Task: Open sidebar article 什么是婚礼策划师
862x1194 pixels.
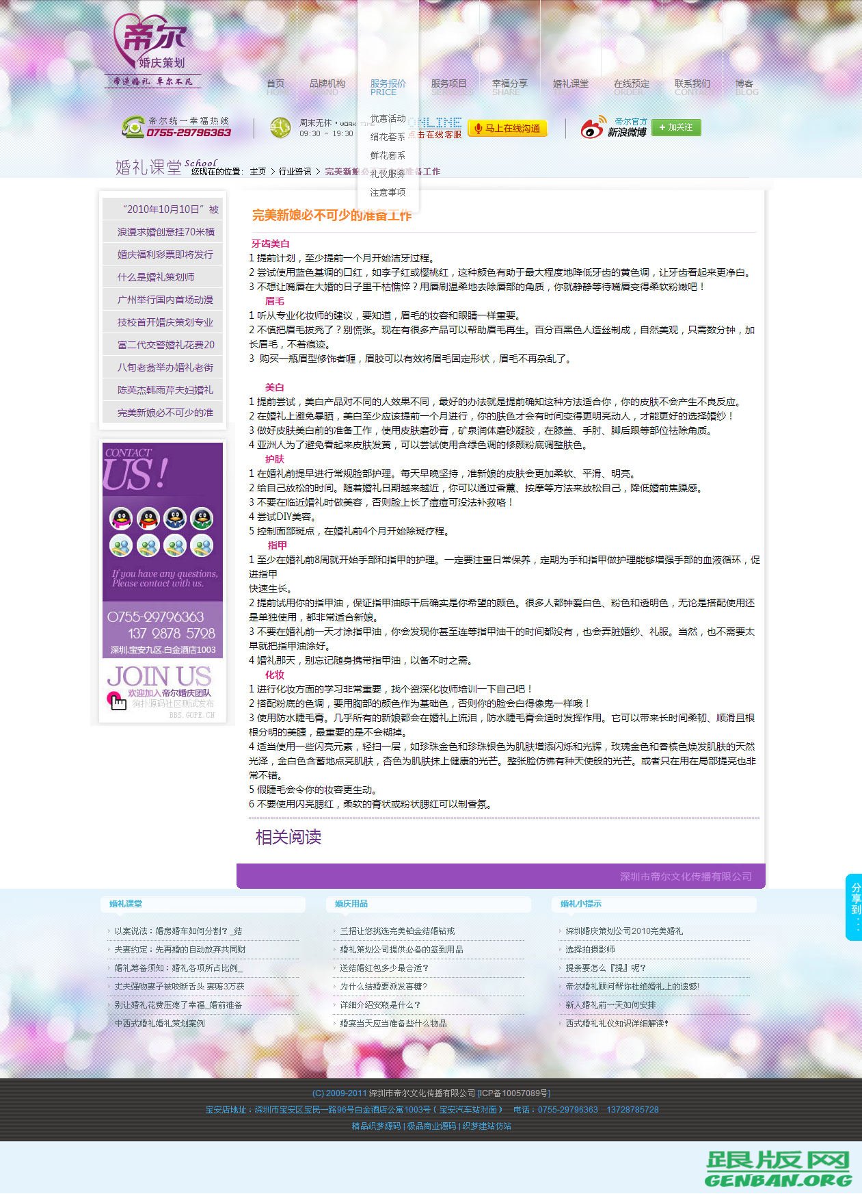Action: tap(163, 277)
